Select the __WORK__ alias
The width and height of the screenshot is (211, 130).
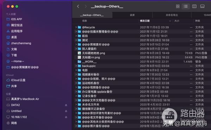[x=89, y=62]
